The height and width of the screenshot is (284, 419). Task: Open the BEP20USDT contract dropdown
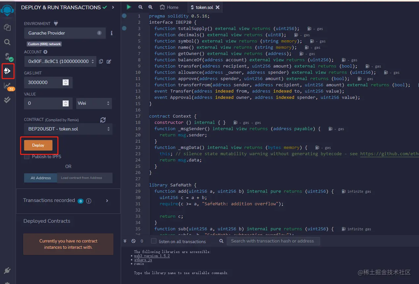click(68, 129)
